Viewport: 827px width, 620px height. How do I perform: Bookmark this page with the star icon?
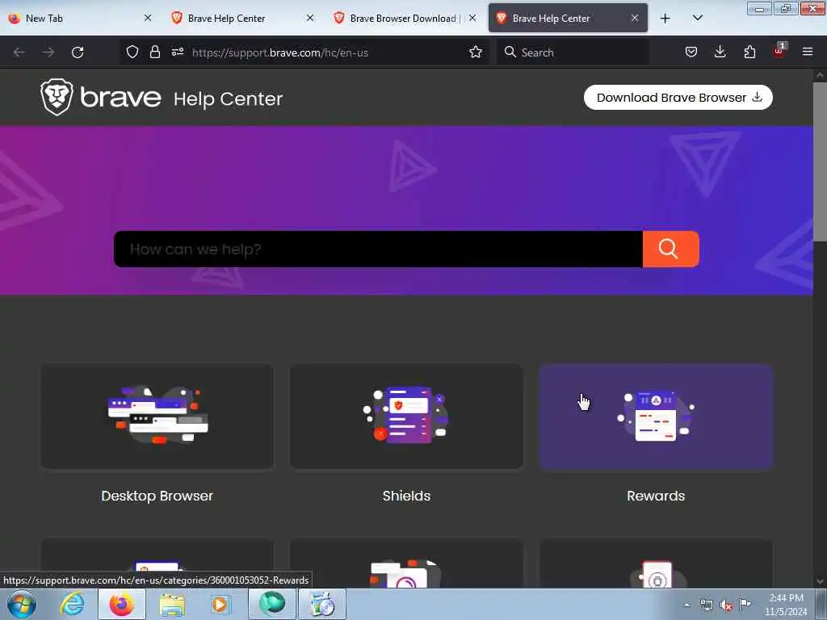click(x=475, y=52)
